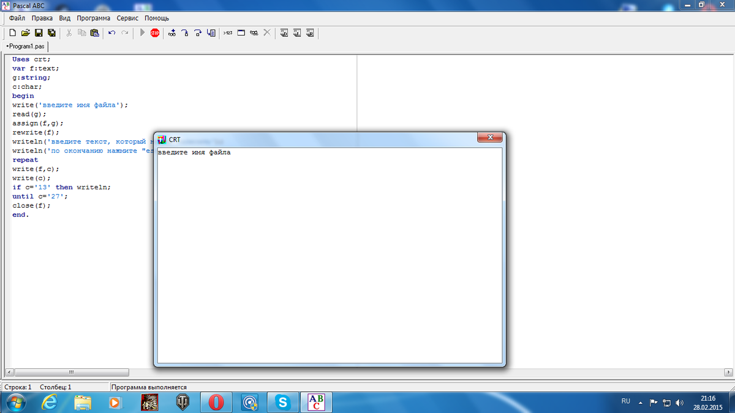Cut selection with the scissors icon

click(x=69, y=32)
